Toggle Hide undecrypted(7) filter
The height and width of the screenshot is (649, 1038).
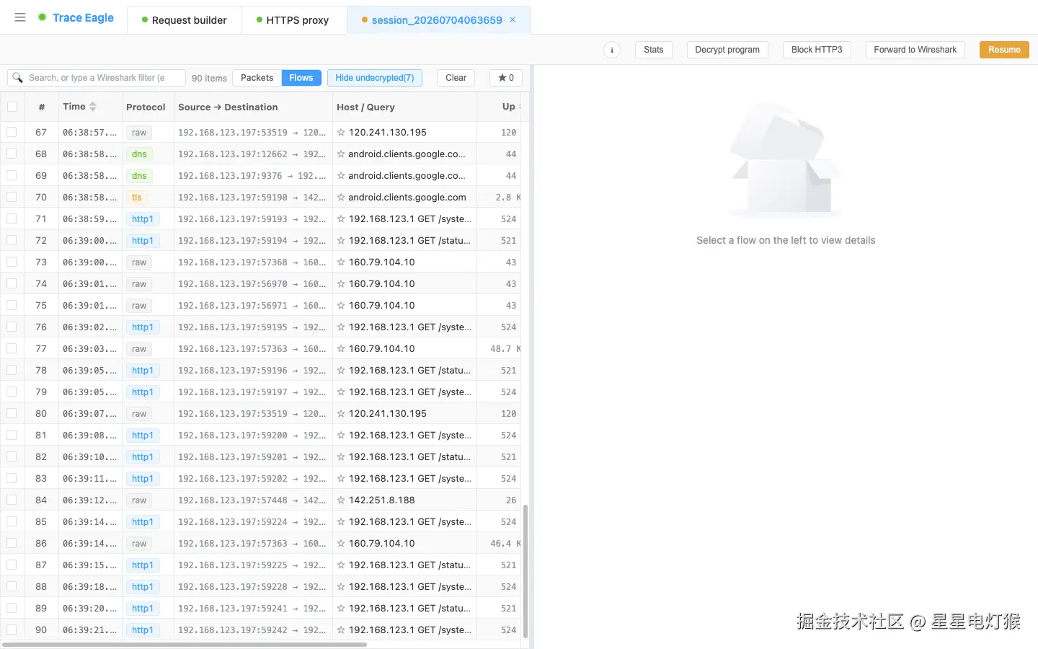375,78
